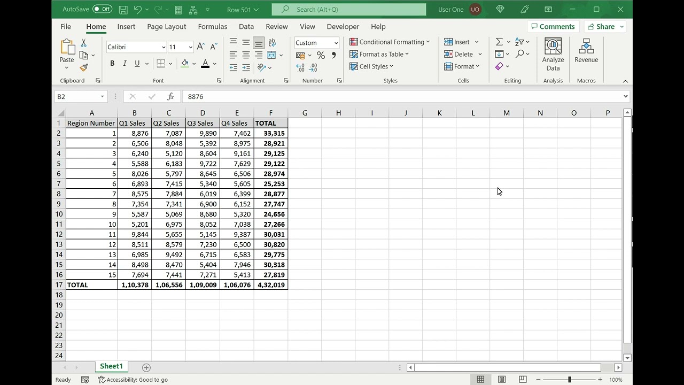The height and width of the screenshot is (385, 684).
Task: Add a new sheet with plus icon
Action: 146,367
